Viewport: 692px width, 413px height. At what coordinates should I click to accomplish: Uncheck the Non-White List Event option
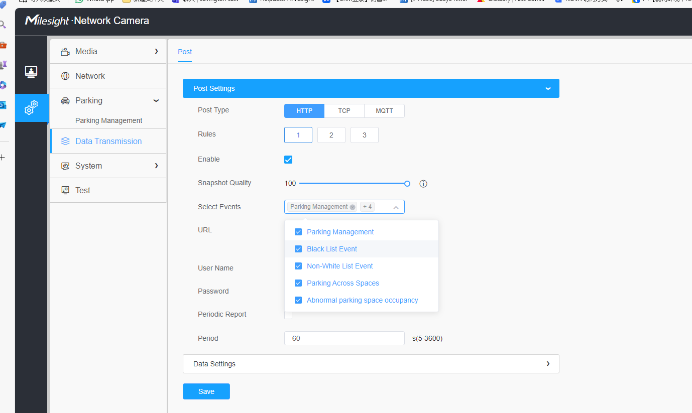(x=298, y=266)
